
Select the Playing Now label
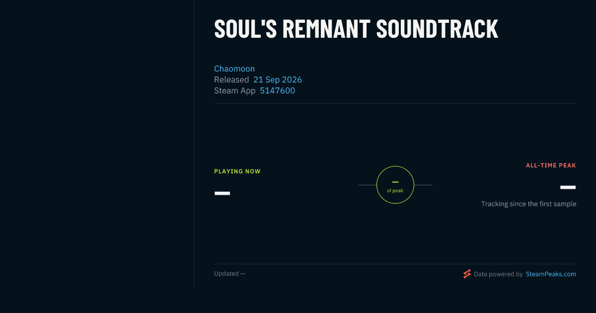237,171
